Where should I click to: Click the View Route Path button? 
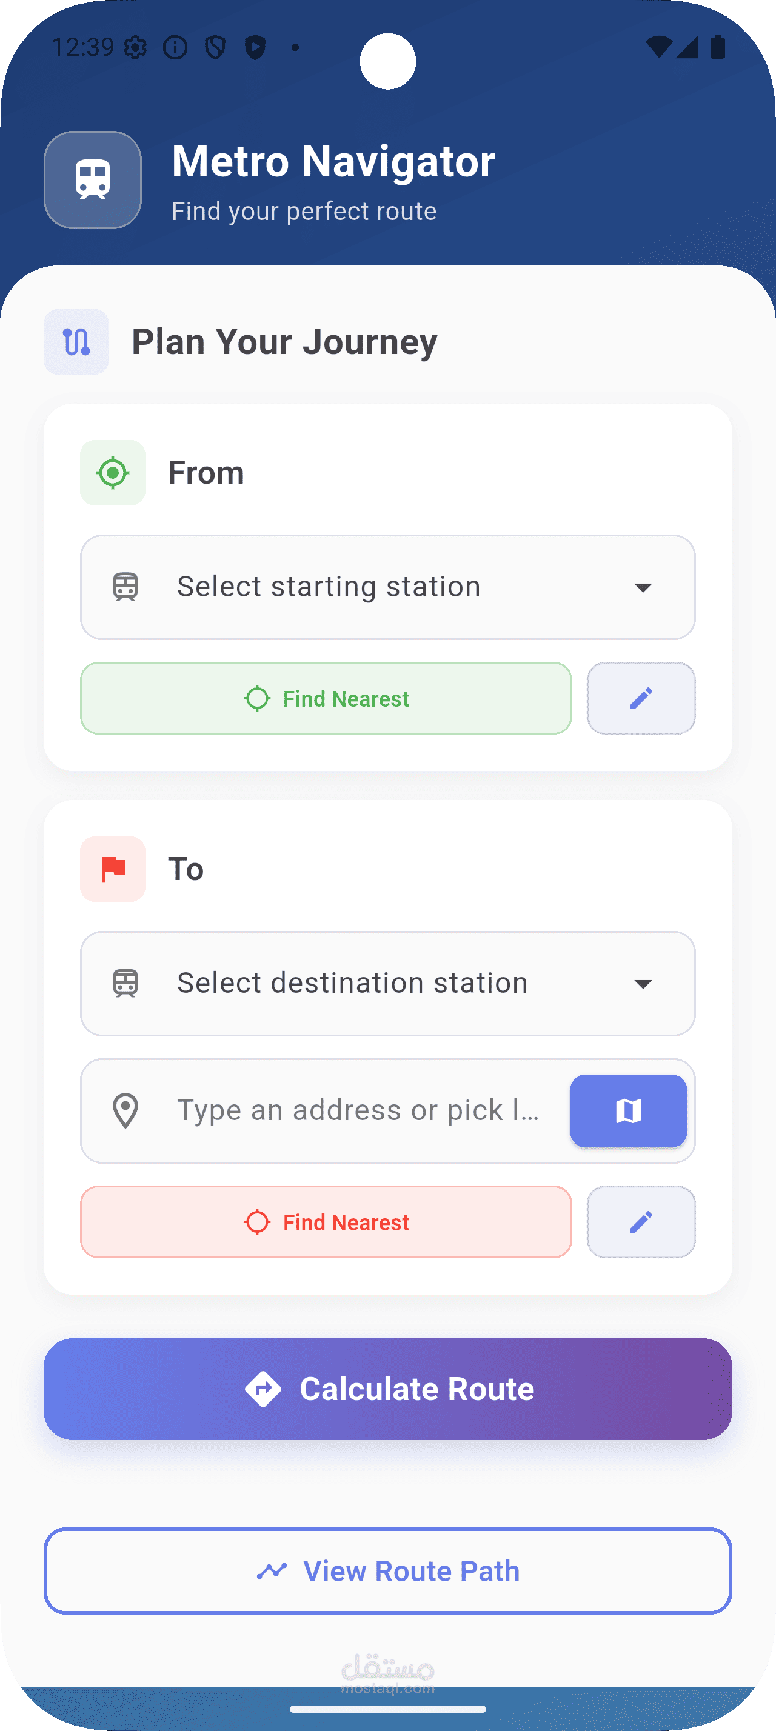[387, 1571]
